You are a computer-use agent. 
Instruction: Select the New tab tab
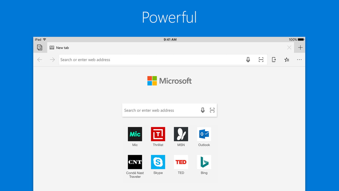pos(63,48)
